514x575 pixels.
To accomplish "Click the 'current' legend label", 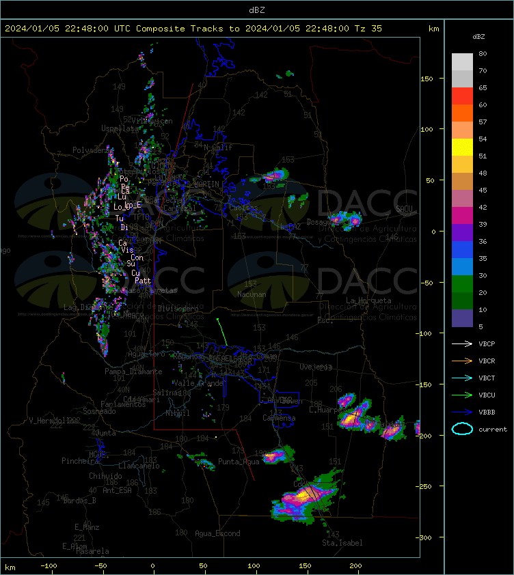I will (x=493, y=430).
